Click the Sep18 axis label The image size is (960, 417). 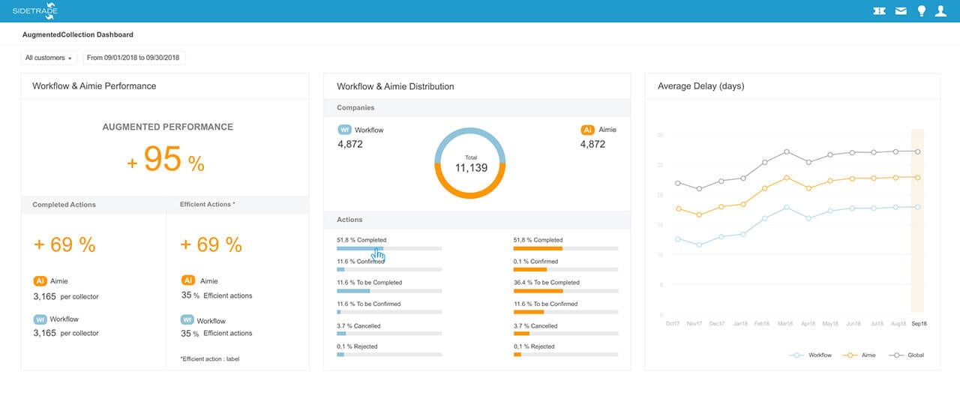point(918,323)
